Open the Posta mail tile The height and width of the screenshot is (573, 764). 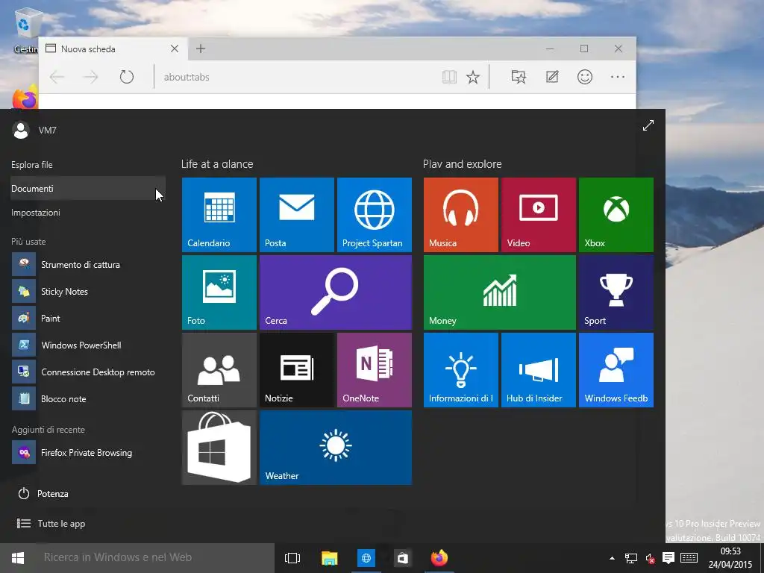tap(297, 215)
